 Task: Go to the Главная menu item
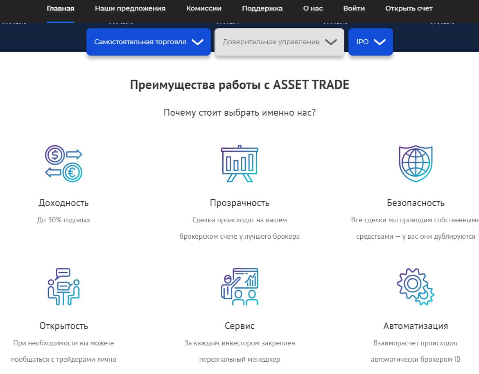pos(61,9)
